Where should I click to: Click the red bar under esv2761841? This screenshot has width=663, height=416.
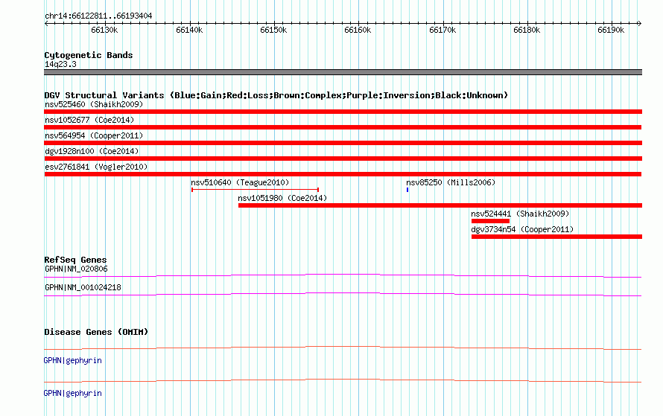(343, 174)
